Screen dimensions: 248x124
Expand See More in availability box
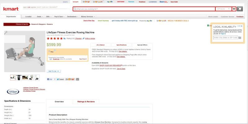coord(83,59)
